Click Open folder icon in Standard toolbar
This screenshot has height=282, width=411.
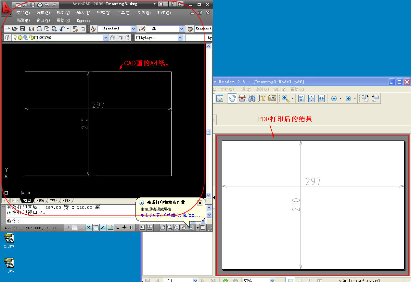click(15, 29)
